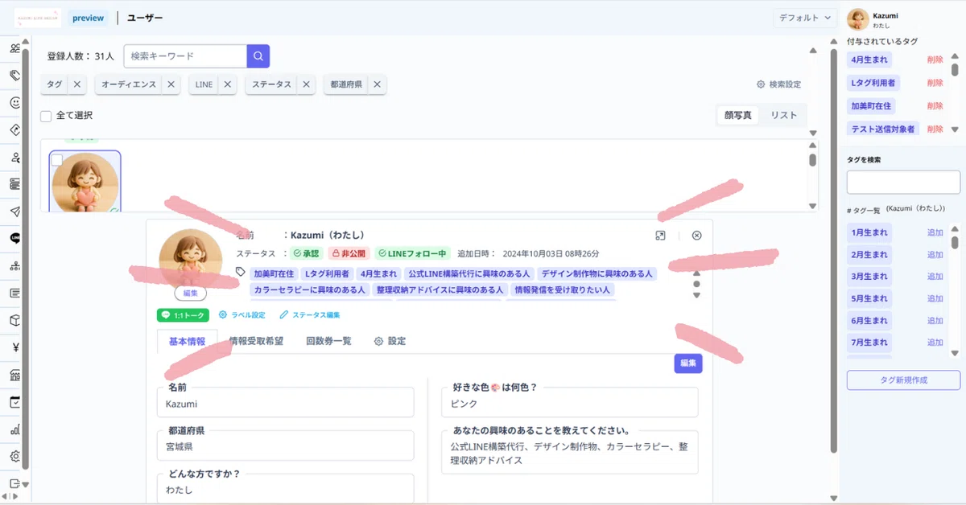966x505 pixels.
Task: Click the purple 編集 button
Action: [x=688, y=363]
